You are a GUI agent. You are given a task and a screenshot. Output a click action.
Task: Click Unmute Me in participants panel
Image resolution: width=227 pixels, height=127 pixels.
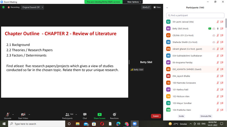point(206,116)
